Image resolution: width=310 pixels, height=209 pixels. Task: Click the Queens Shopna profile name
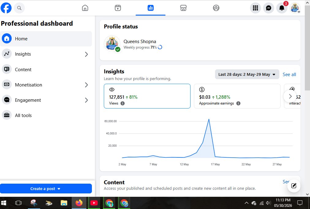[x=140, y=42]
